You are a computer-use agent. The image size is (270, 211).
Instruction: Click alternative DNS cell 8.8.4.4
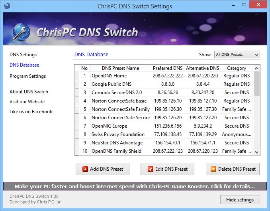coord(203,84)
